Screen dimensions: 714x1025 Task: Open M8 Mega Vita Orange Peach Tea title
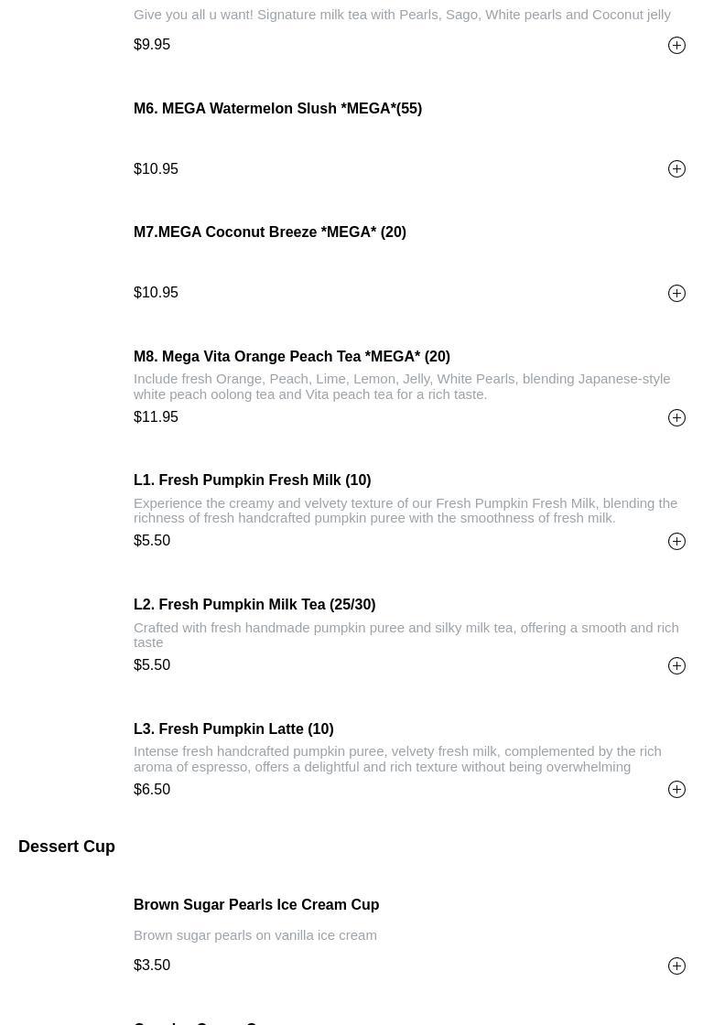[292, 357]
